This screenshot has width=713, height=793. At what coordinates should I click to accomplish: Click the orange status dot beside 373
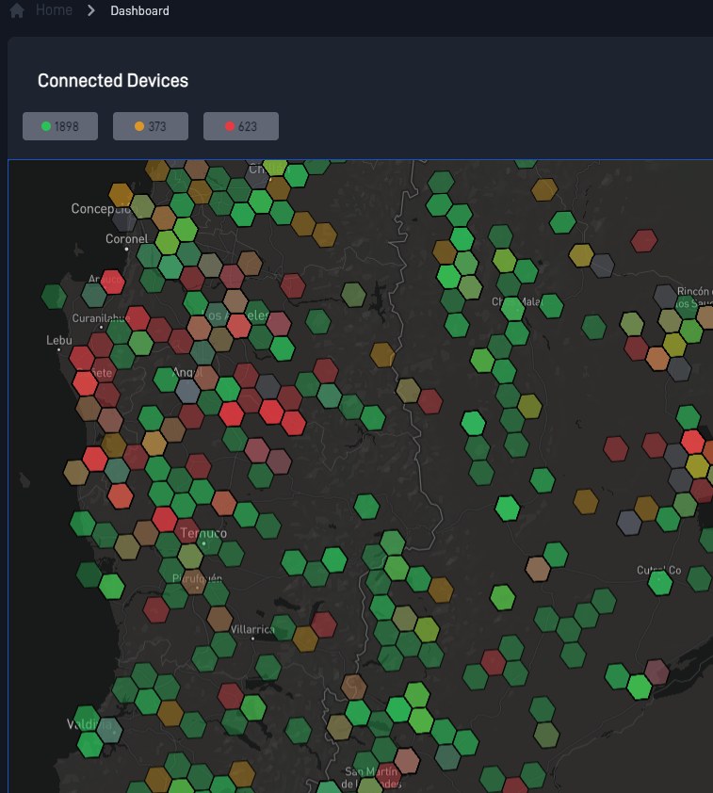[x=139, y=126]
